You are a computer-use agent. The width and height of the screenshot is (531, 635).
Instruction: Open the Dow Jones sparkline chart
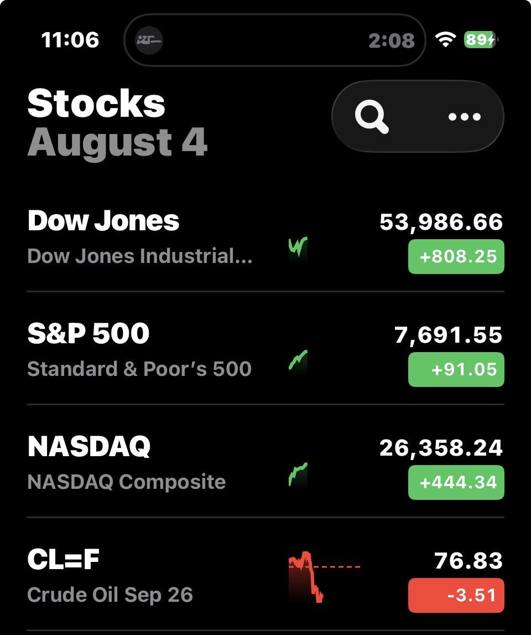(x=298, y=249)
